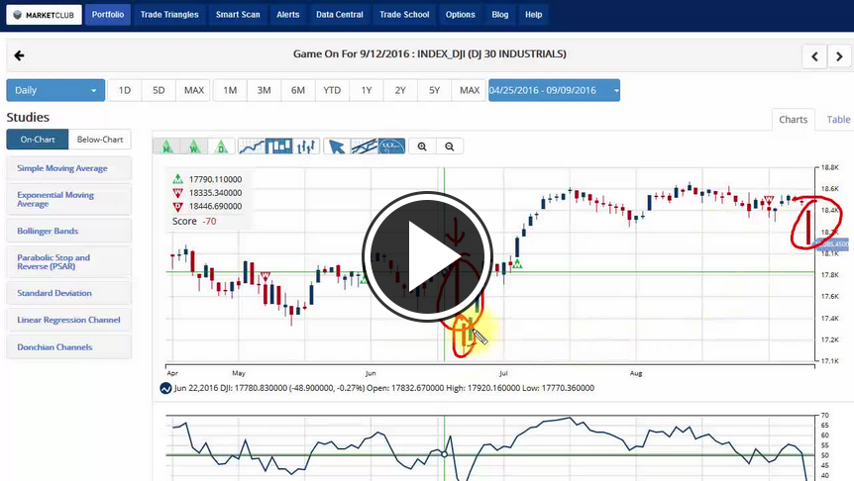Zoom out of the chart
854x481 pixels.
point(450,146)
